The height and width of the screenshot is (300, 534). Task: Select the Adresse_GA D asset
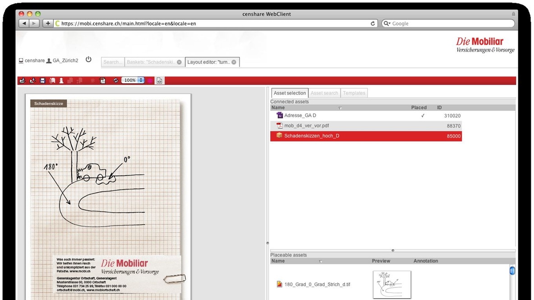click(300, 116)
